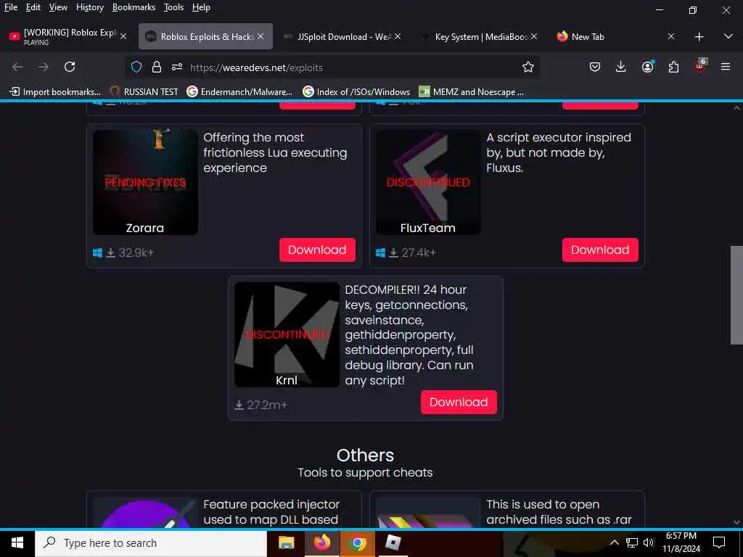
Task: Open the Edit menu
Action: [33, 7]
